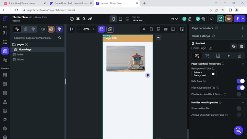Toggle light mode sun icon on canvas toolbar
Viewport: 247px width, 139px height.
click(144, 29)
